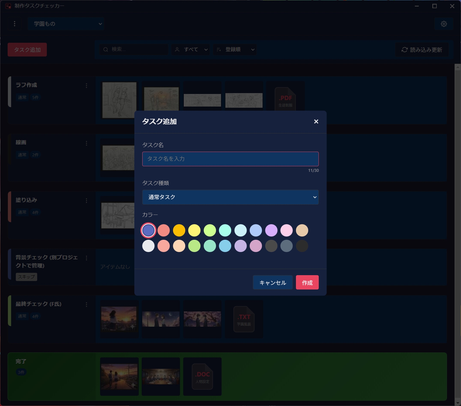
Task: Click the タスク名 input field
Action: 230,159
